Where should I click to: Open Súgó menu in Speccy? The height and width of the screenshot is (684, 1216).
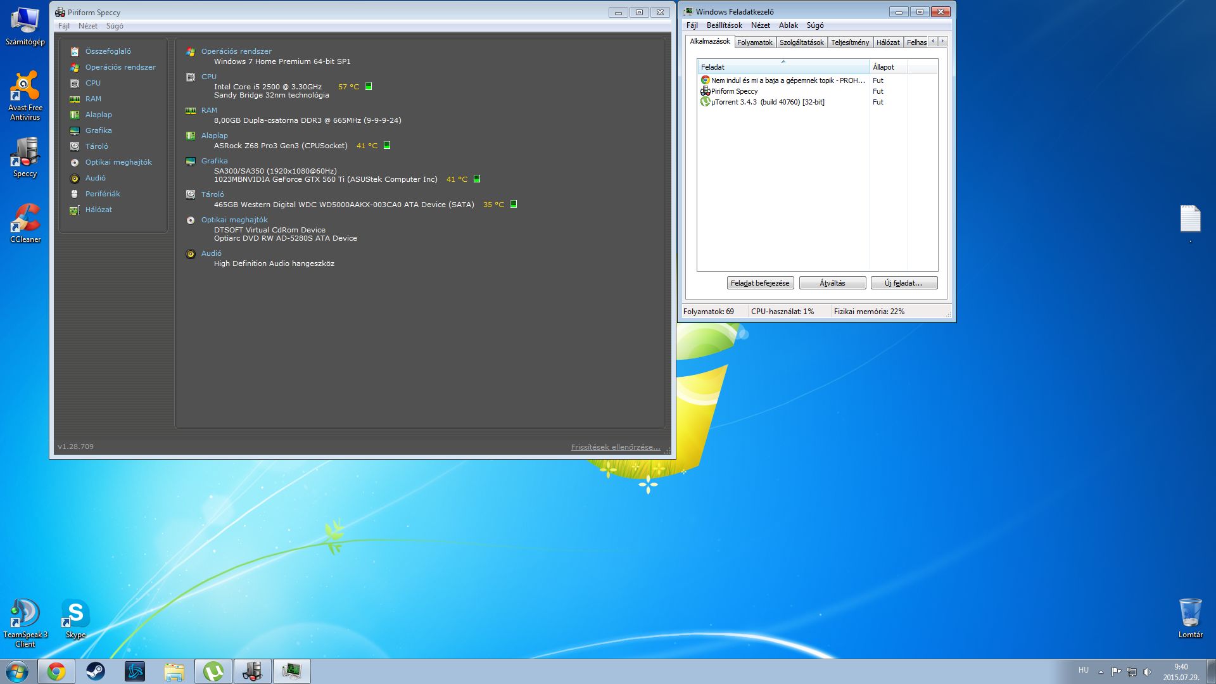pyautogui.click(x=115, y=26)
